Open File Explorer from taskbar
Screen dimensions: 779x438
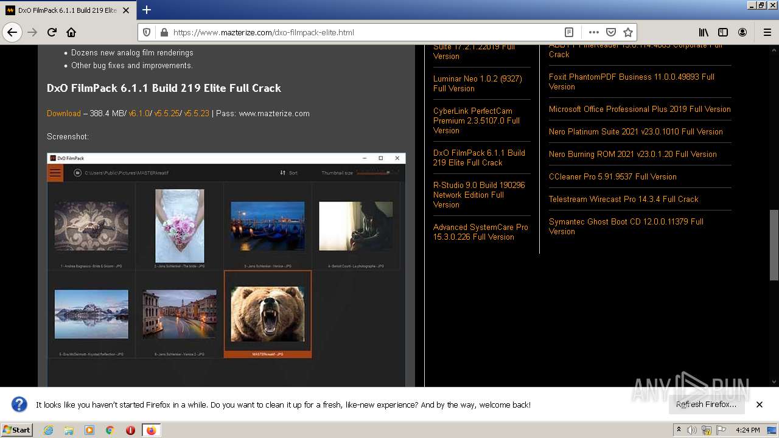69,430
